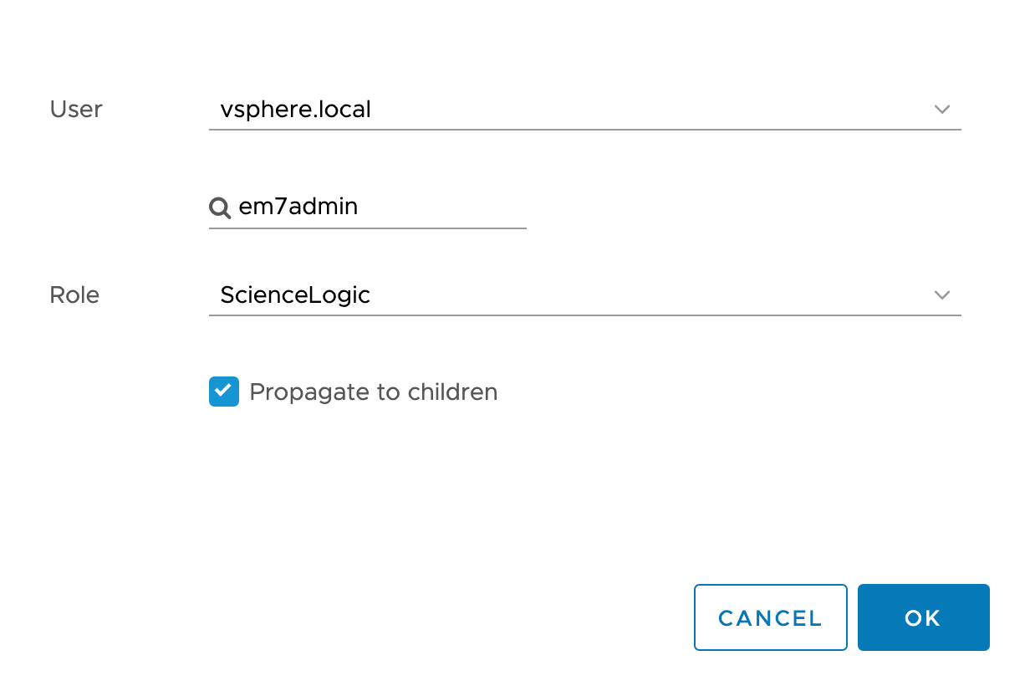
Task: Open the ScienceLogic role dropdown
Action: (x=584, y=295)
